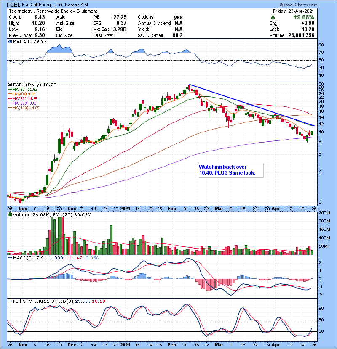This screenshot has width=337, height=349.
Task: Click the RSI(14) 39.37 label
Action: [29, 41]
